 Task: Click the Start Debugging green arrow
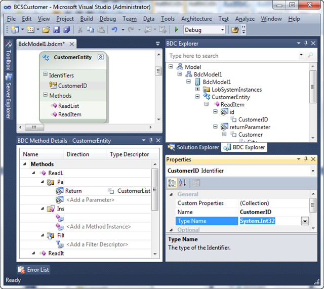pyautogui.click(x=176, y=30)
